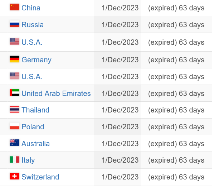The height and width of the screenshot is (187, 214).
Task: Click the China flag icon
Action: click(x=14, y=7)
